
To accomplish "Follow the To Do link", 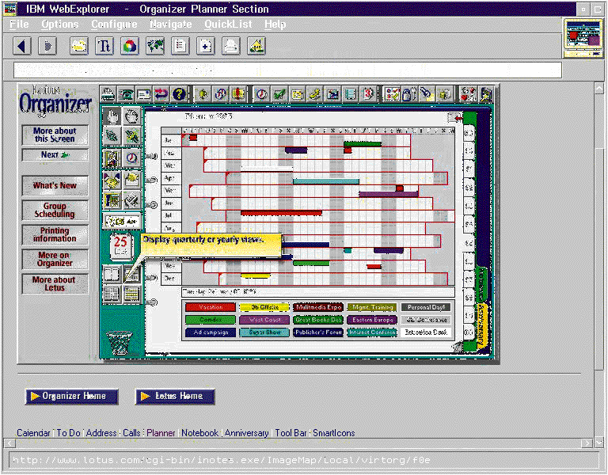I will click(x=69, y=433).
